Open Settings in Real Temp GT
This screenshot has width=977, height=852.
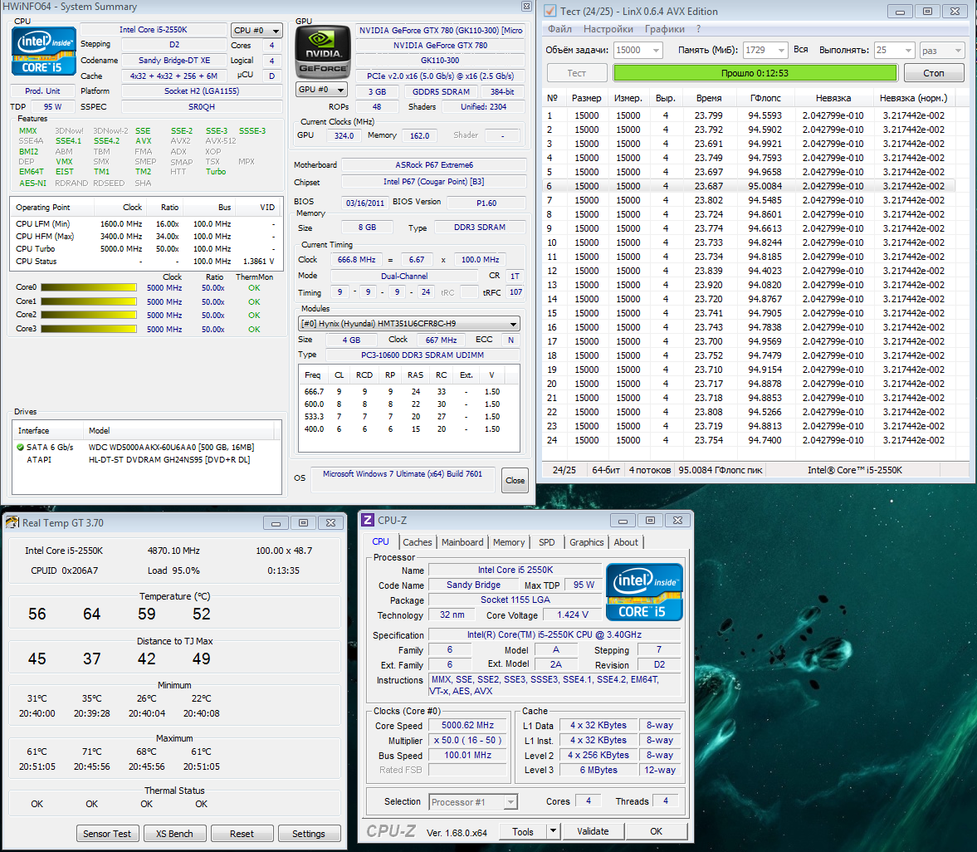pos(309,833)
